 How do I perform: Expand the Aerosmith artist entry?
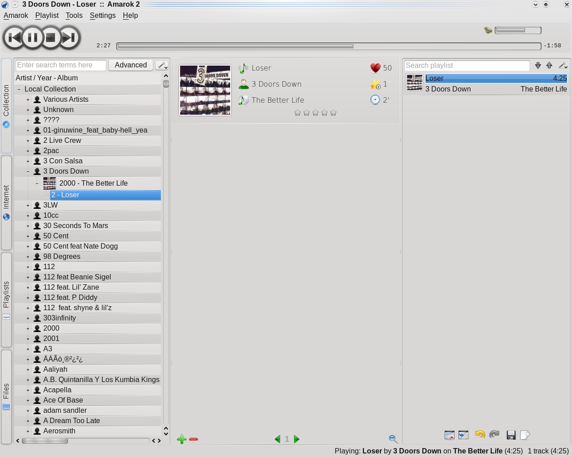(x=28, y=431)
